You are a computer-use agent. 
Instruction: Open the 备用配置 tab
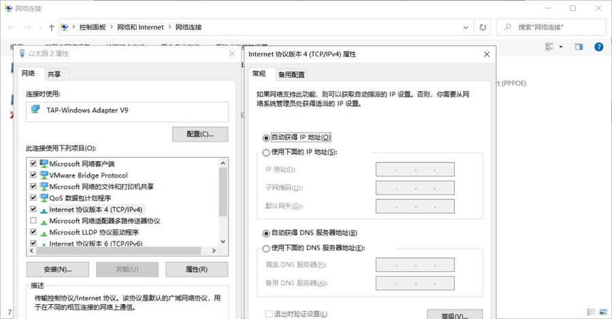click(x=291, y=74)
